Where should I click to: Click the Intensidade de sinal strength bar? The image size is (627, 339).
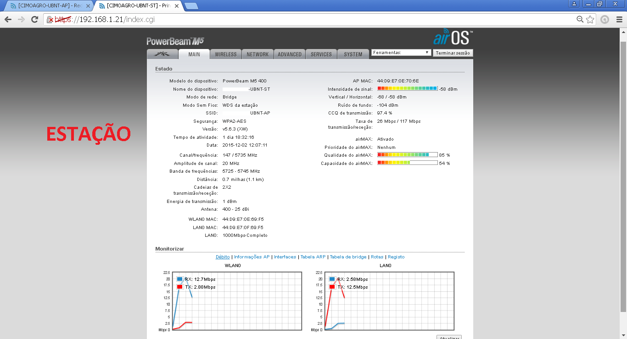407,88
